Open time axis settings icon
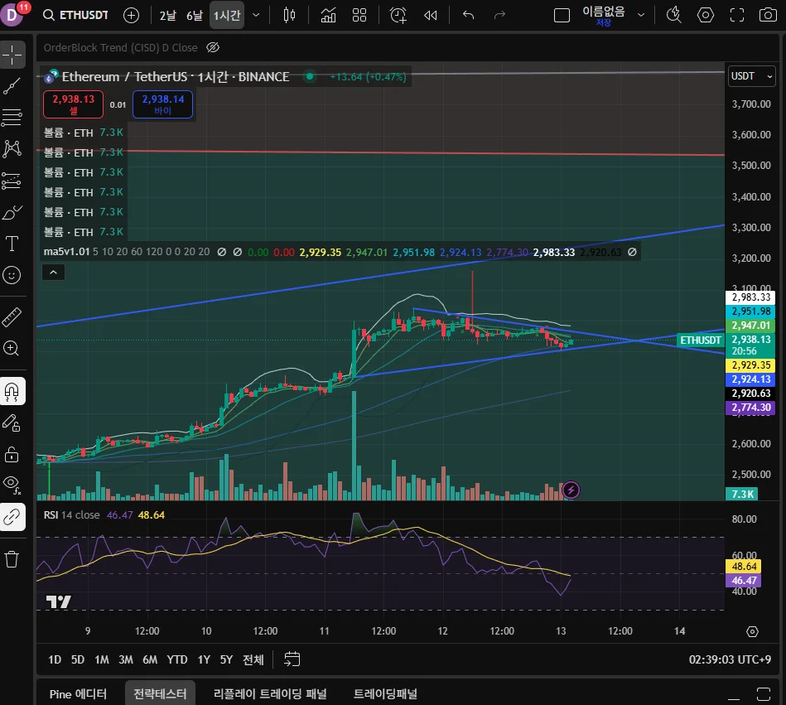Screen dimensions: 786x705 click(x=752, y=632)
